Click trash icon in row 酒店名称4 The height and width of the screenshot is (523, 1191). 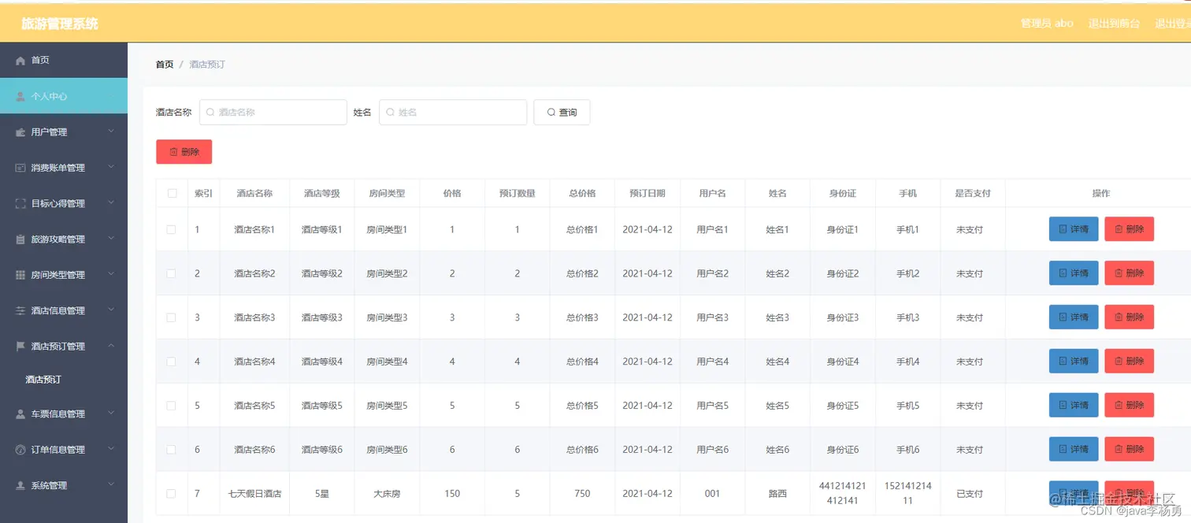pyautogui.click(x=1119, y=362)
